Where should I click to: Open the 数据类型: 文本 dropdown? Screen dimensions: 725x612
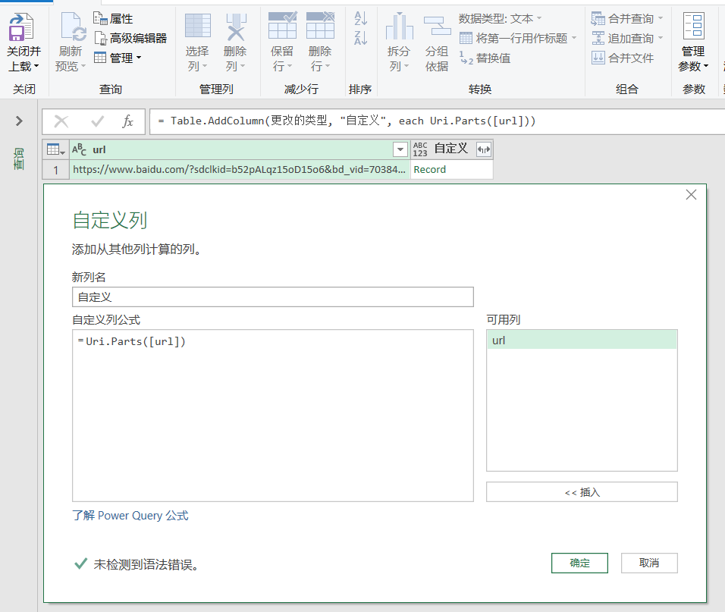(x=501, y=18)
